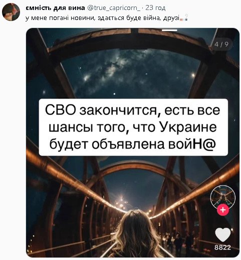Click the white slide progress bar atop image
The height and width of the screenshot is (260, 241).
point(169,30)
